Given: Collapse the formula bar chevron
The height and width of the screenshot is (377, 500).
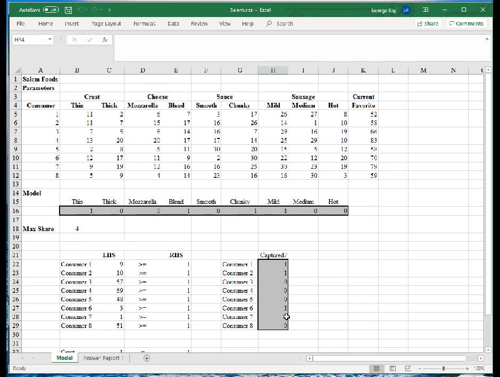Looking at the screenshot, I should (487, 39).
